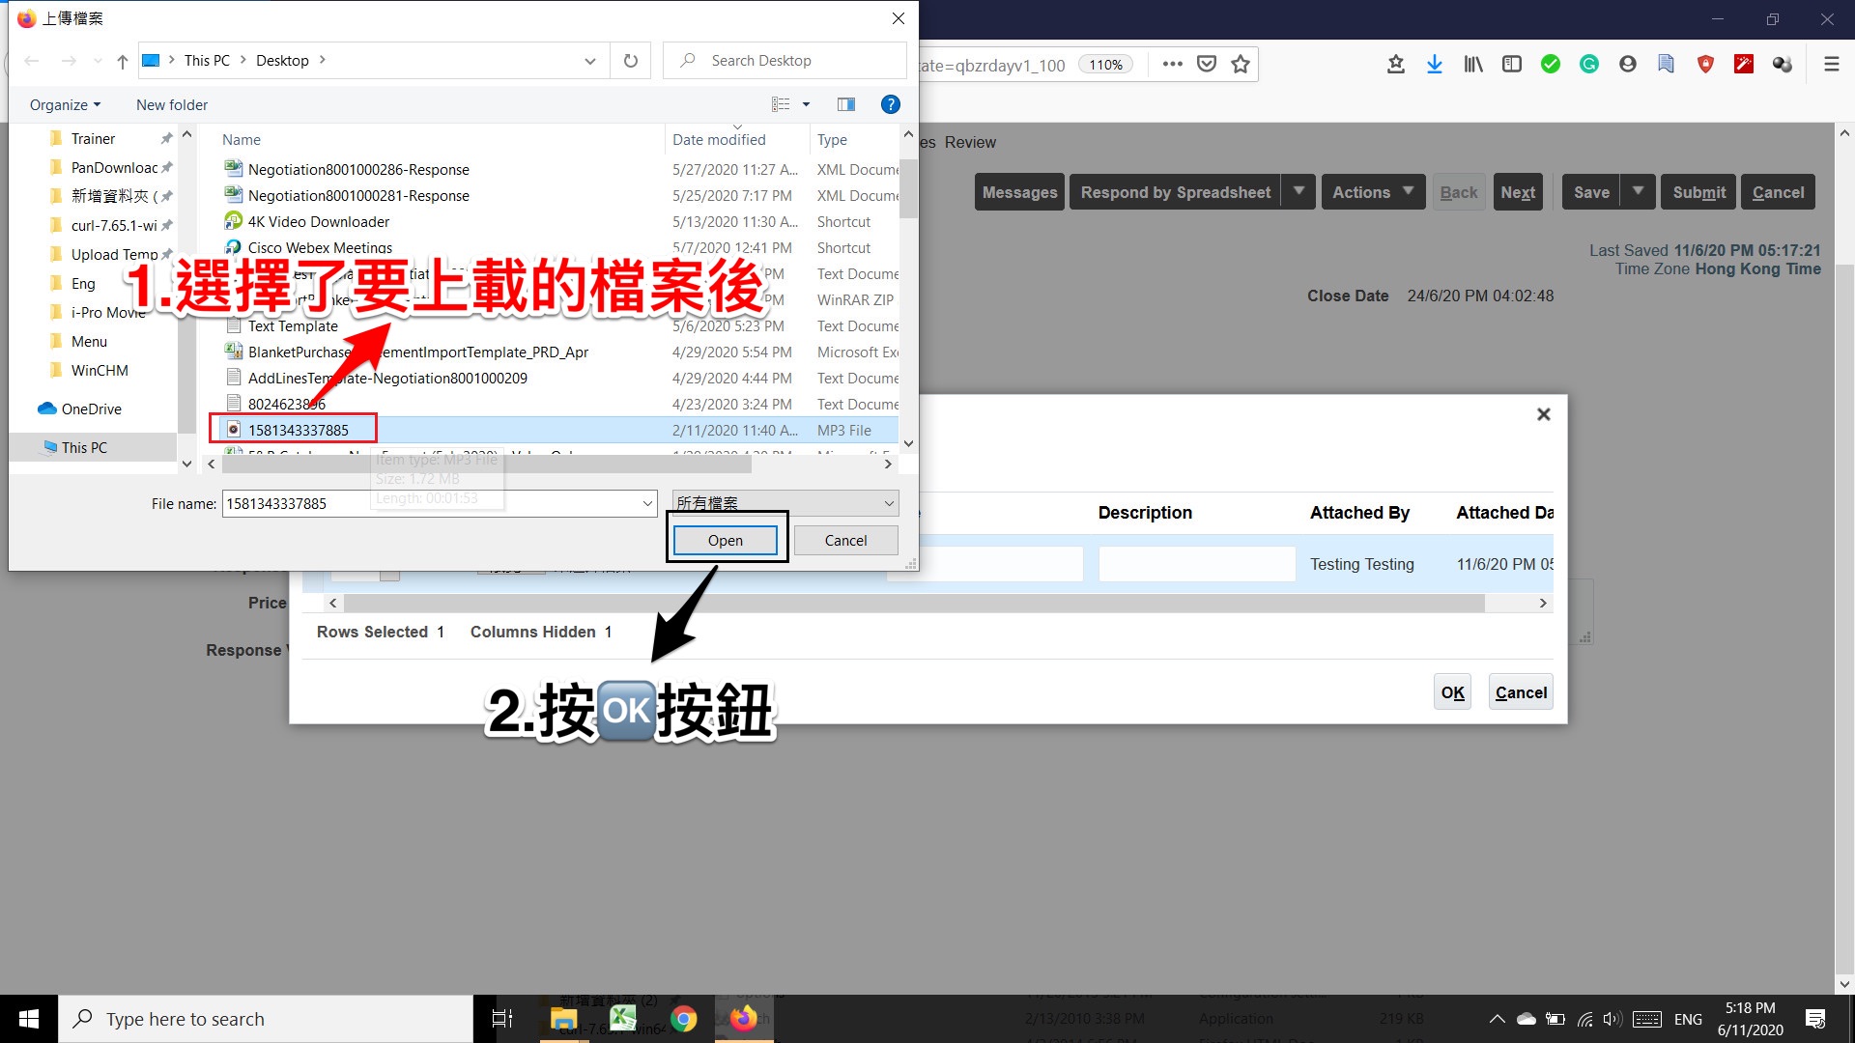Expand the address bar path dropdown
Screen dimensions: 1855x1043
click(x=590, y=61)
